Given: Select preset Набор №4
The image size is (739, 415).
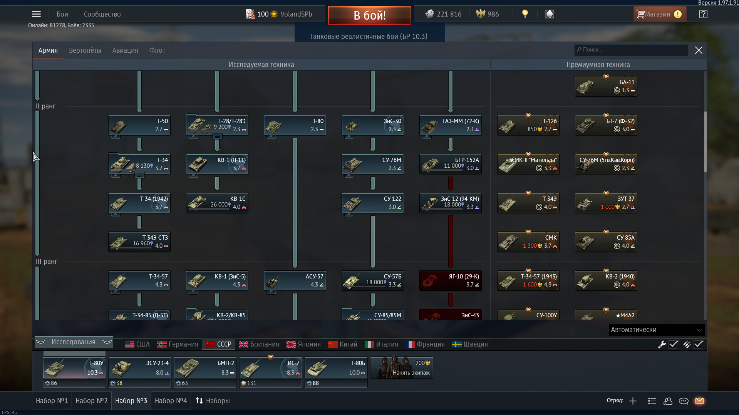Looking at the screenshot, I should click(171, 401).
